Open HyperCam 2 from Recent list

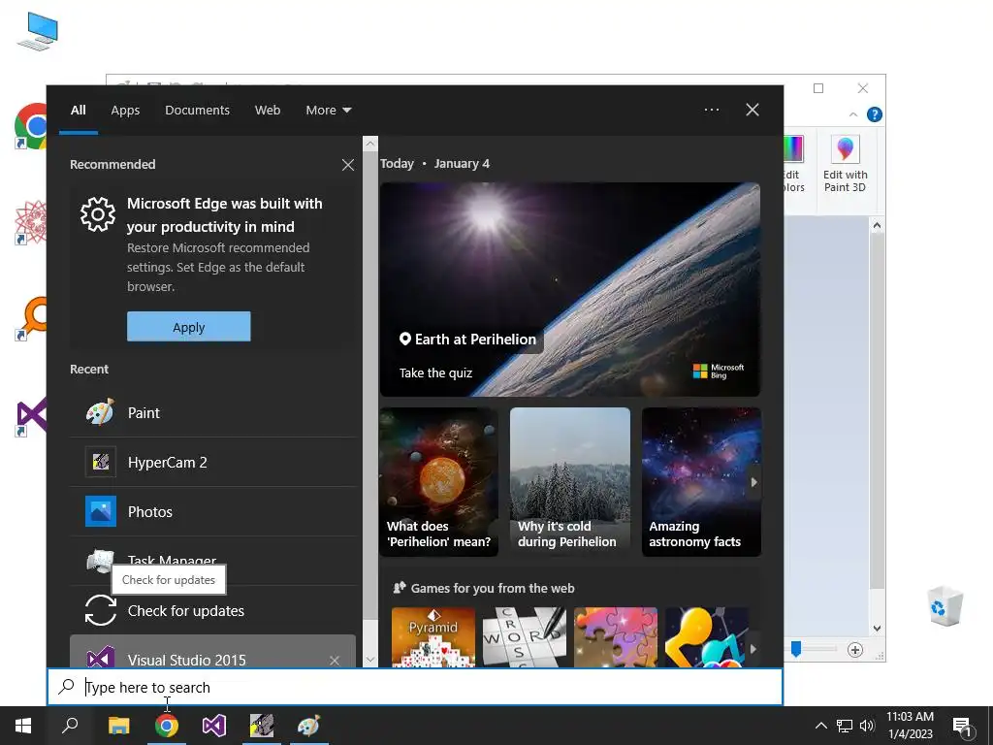(x=212, y=463)
